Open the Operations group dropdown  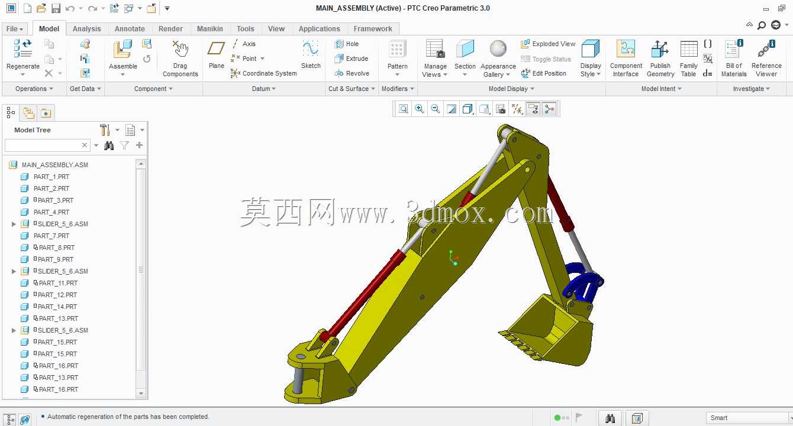point(34,89)
